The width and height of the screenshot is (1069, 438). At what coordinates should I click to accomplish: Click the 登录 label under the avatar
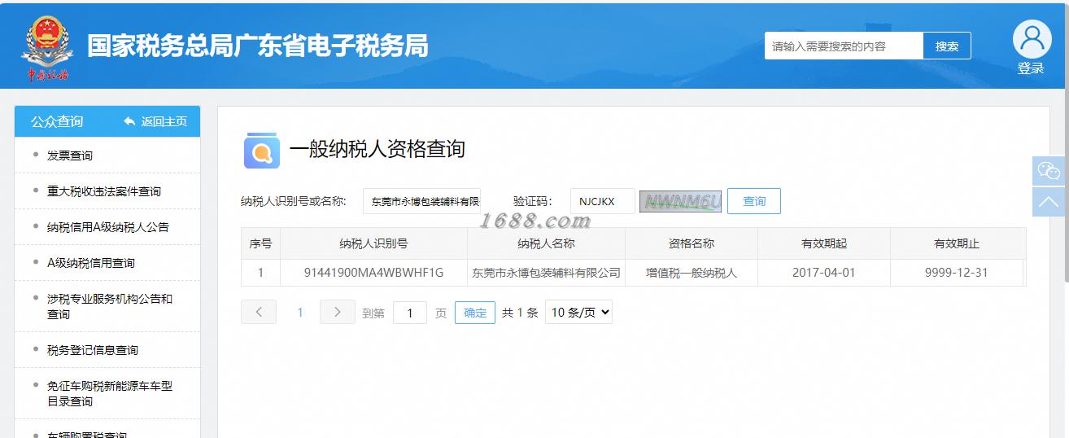(1031, 68)
